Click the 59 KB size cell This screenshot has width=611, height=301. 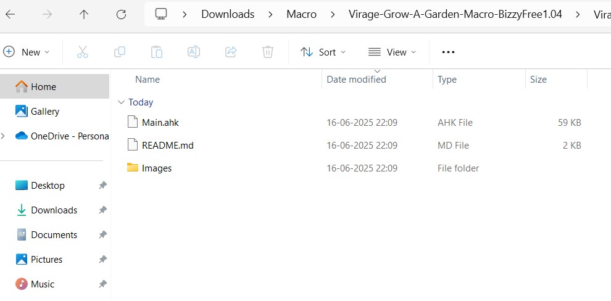[569, 123]
